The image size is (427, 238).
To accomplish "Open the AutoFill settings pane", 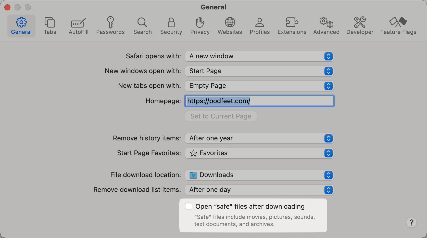I will coord(78,26).
